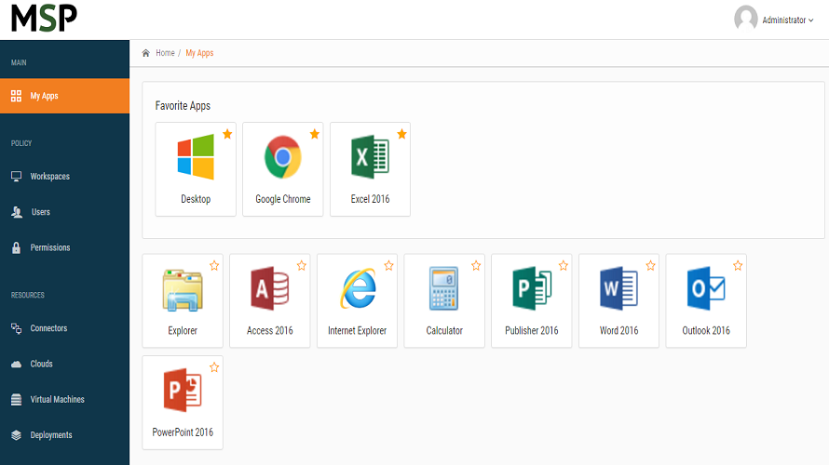Image resolution: width=829 pixels, height=465 pixels.
Task: Click the PowerPoint 2016 label text
Action: click(x=183, y=432)
